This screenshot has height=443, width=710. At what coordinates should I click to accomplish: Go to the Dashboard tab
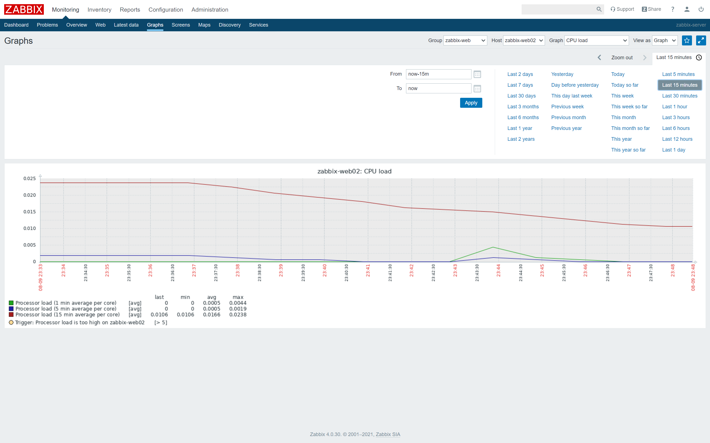(16, 25)
